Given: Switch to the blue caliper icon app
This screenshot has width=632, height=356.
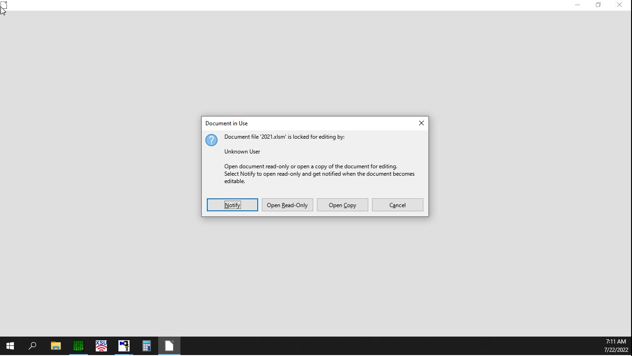Looking at the screenshot, I should click(124, 346).
